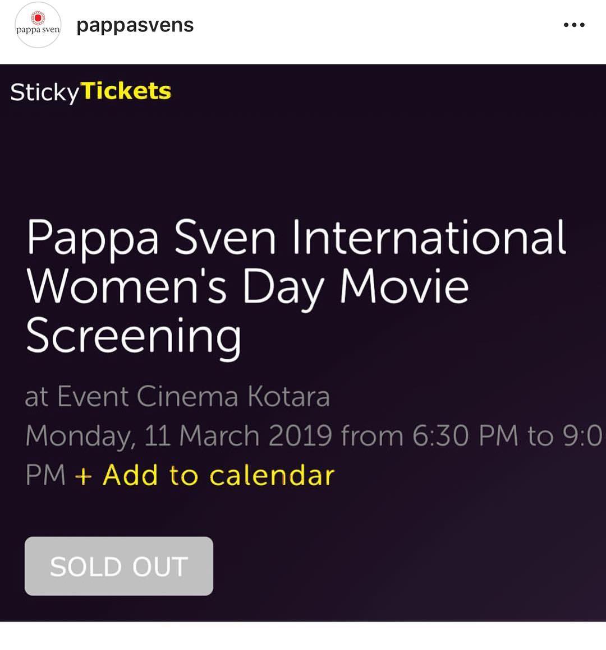The width and height of the screenshot is (606, 650).
Task: Click the 'Monday, 11 March 2019' date text
Action: coord(178,437)
